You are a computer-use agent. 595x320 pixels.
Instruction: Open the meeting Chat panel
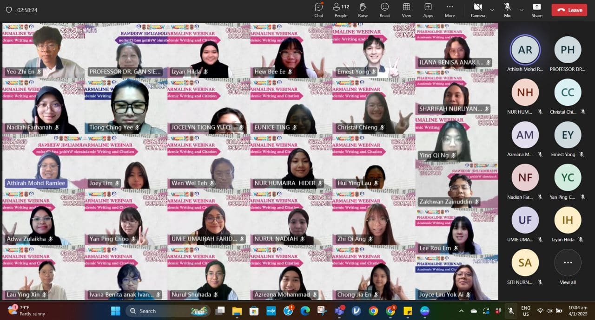[318, 10]
